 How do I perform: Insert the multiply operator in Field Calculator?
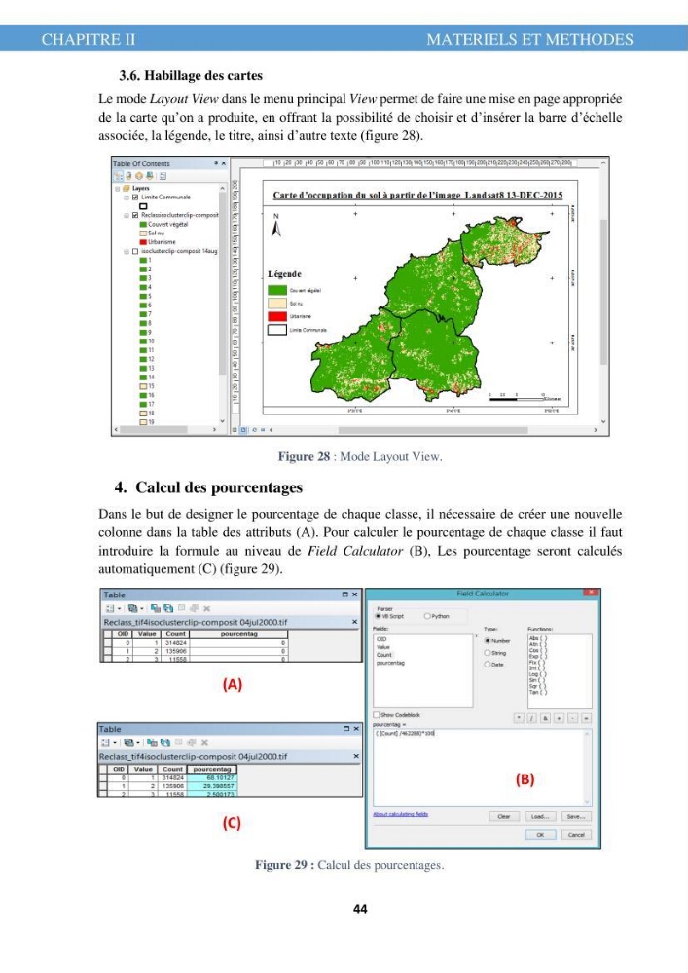519,718
